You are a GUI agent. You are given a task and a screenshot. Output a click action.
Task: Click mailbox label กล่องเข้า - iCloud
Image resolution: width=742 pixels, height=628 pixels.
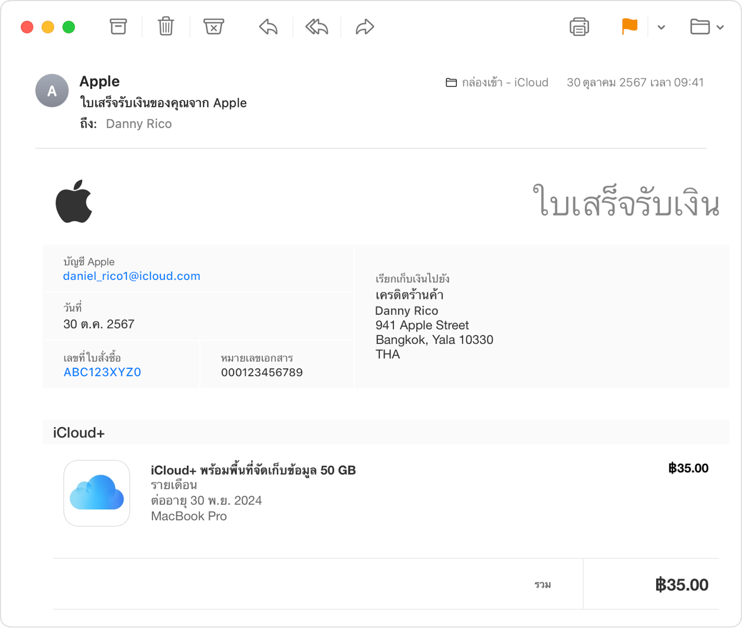[x=505, y=82]
